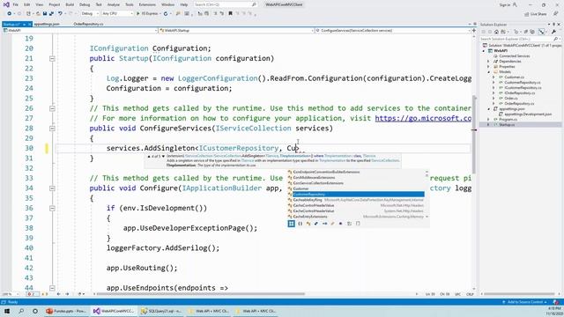Toggle show all item kinds filter

pos(292,224)
